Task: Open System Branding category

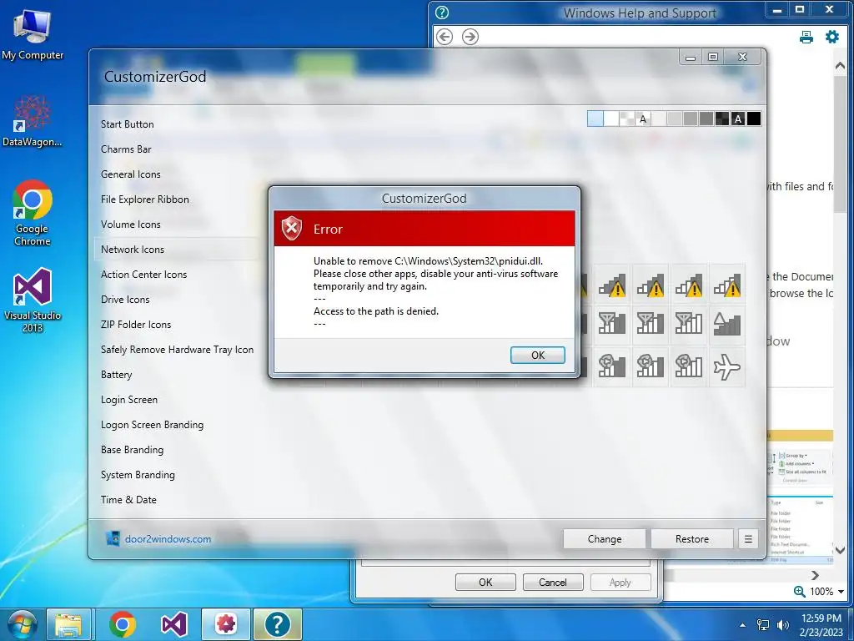Action: tap(138, 475)
